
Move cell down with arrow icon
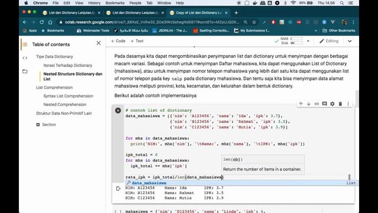click(x=308, y=104)
